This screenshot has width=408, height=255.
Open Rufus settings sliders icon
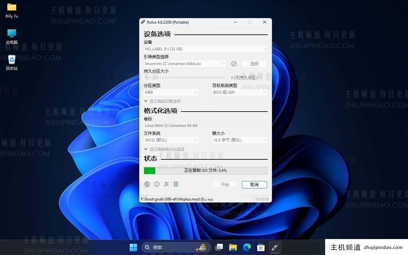pyautogui.click(x=166, y=184)
